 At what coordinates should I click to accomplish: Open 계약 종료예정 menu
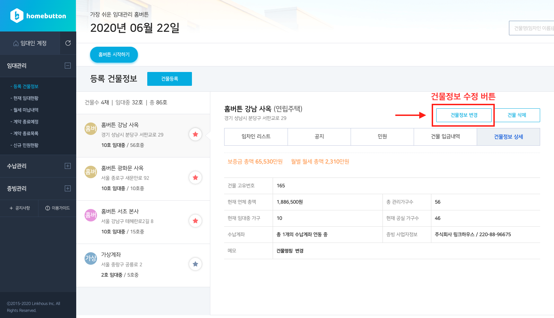[x=25, y=122]
